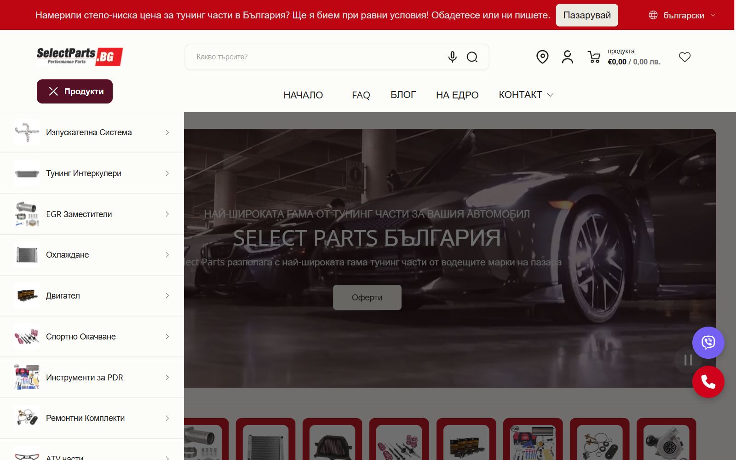Expand Охлаждане submenu chevron

(167, 255)
